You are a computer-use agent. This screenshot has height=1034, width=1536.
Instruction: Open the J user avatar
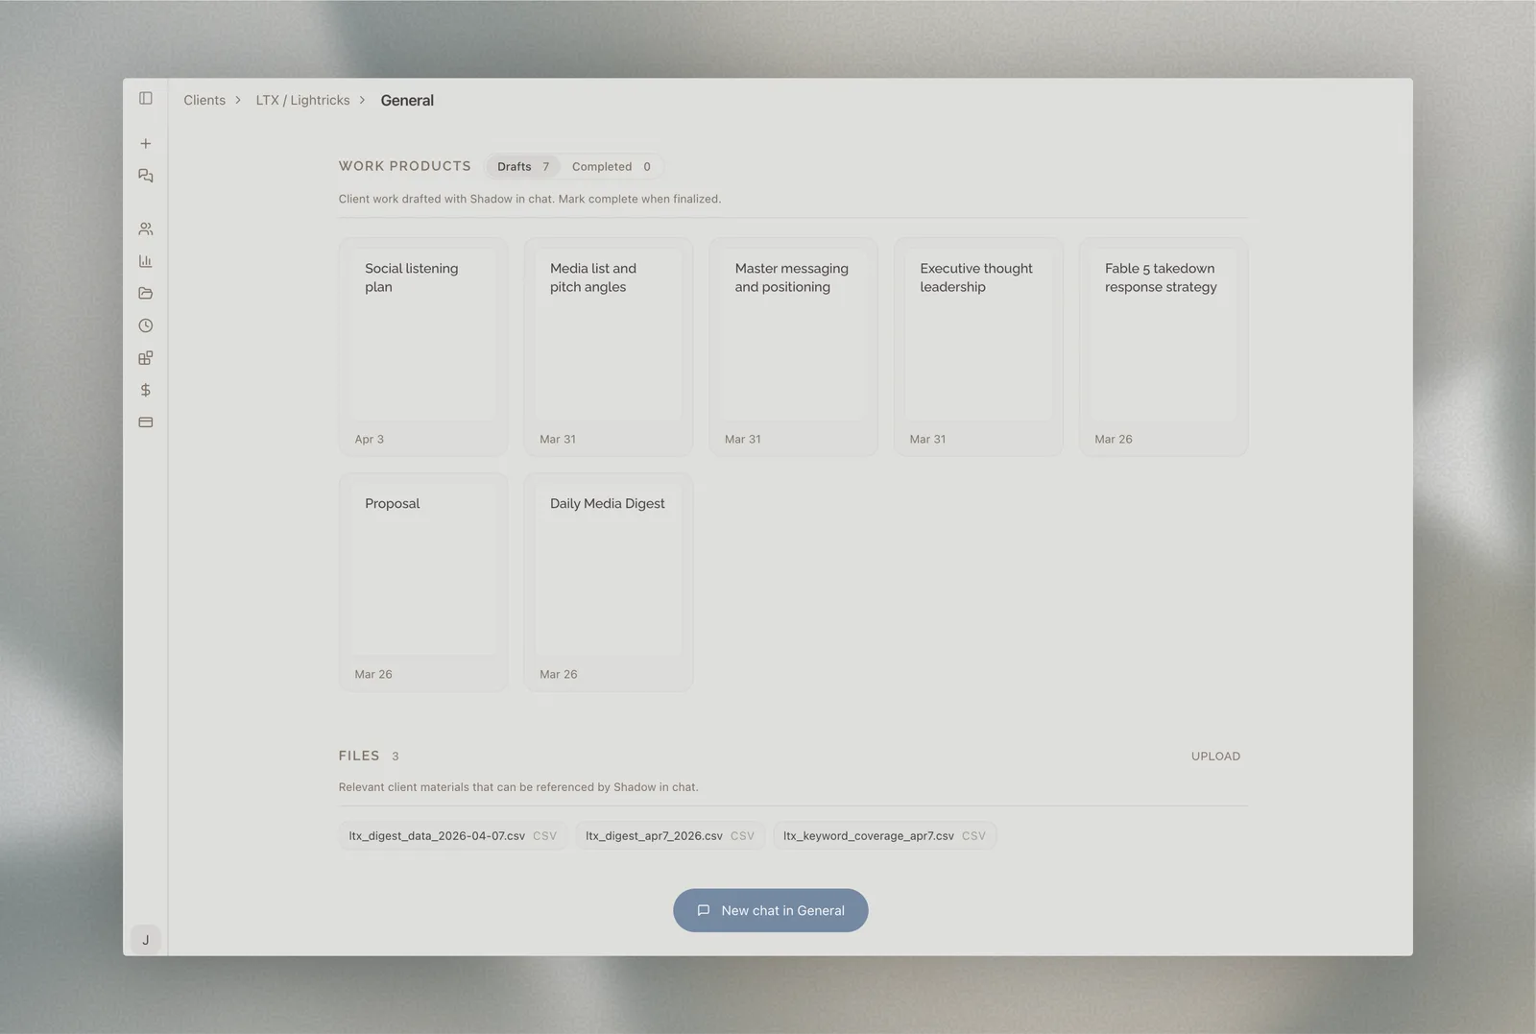(x=146, y=940)
